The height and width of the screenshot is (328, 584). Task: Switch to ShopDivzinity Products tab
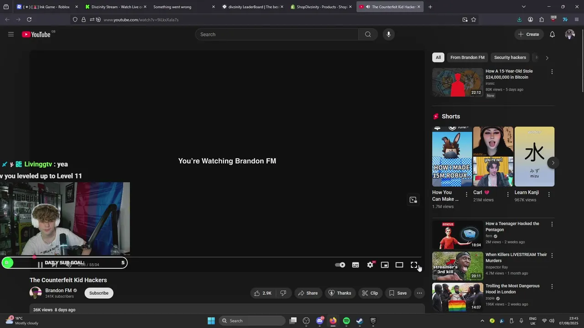(321, 7)
